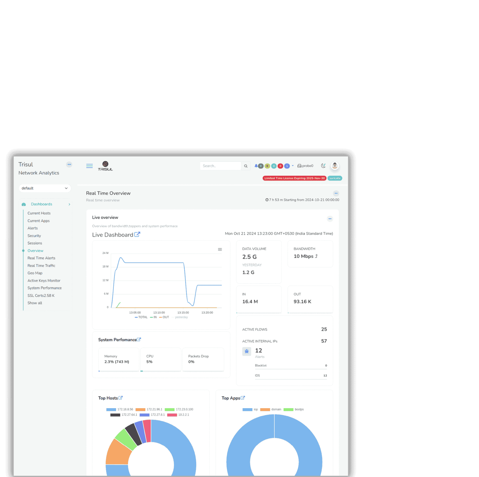Click the teal alert count badge
This screenshot has width=479, height=477.
[x=274, y=166]
